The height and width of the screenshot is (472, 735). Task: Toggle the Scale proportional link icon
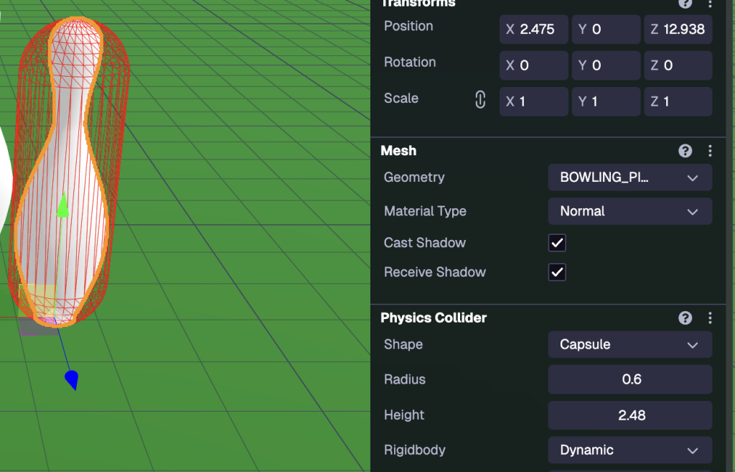coord(480,101)
